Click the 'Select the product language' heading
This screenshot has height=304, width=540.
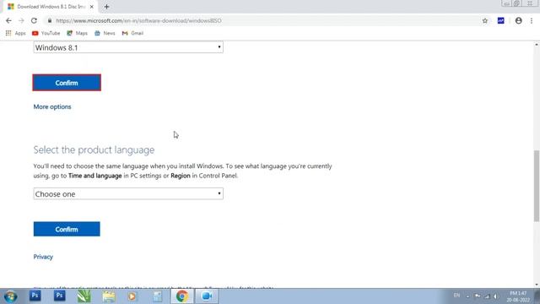tap(94, 150)
